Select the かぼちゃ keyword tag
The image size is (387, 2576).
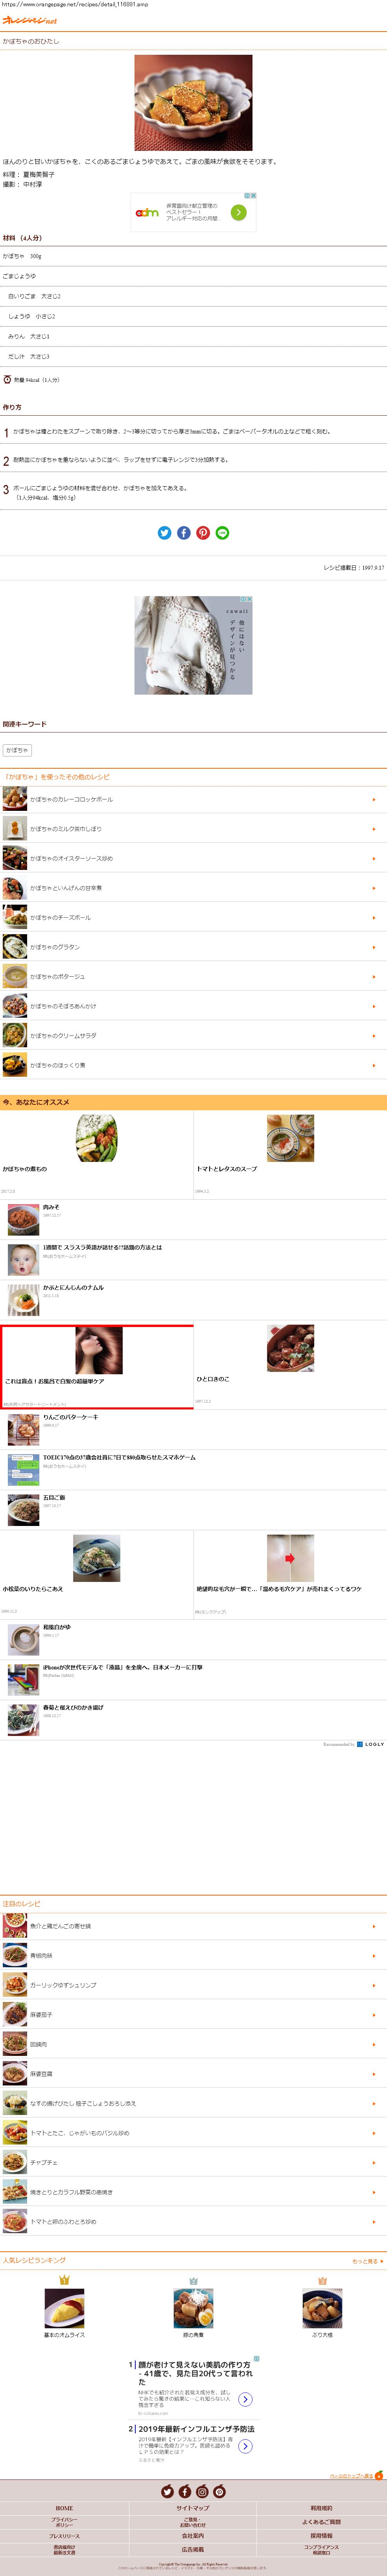click(x=17, y=750)
